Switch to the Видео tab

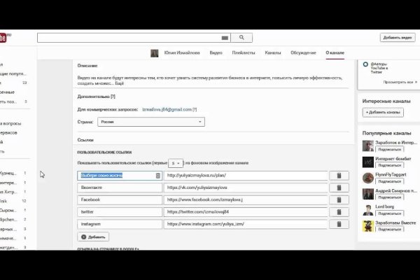[216, 52]
